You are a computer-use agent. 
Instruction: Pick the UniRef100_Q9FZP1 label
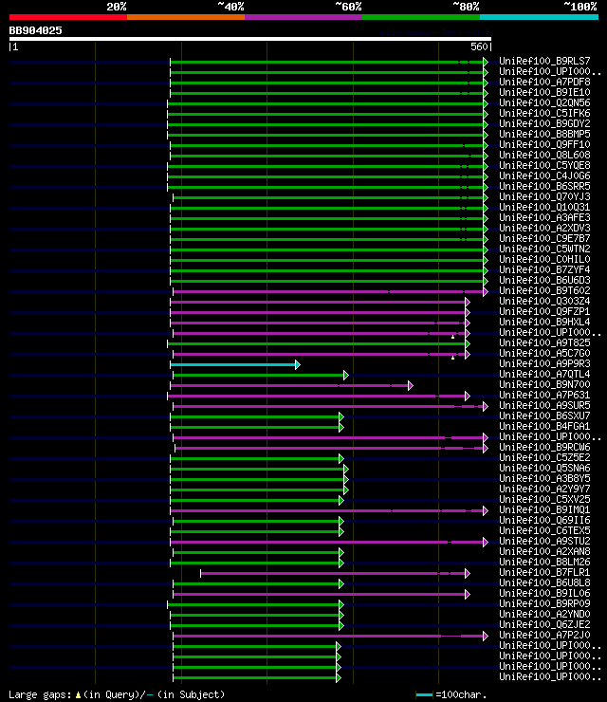(x=544, y=311)
